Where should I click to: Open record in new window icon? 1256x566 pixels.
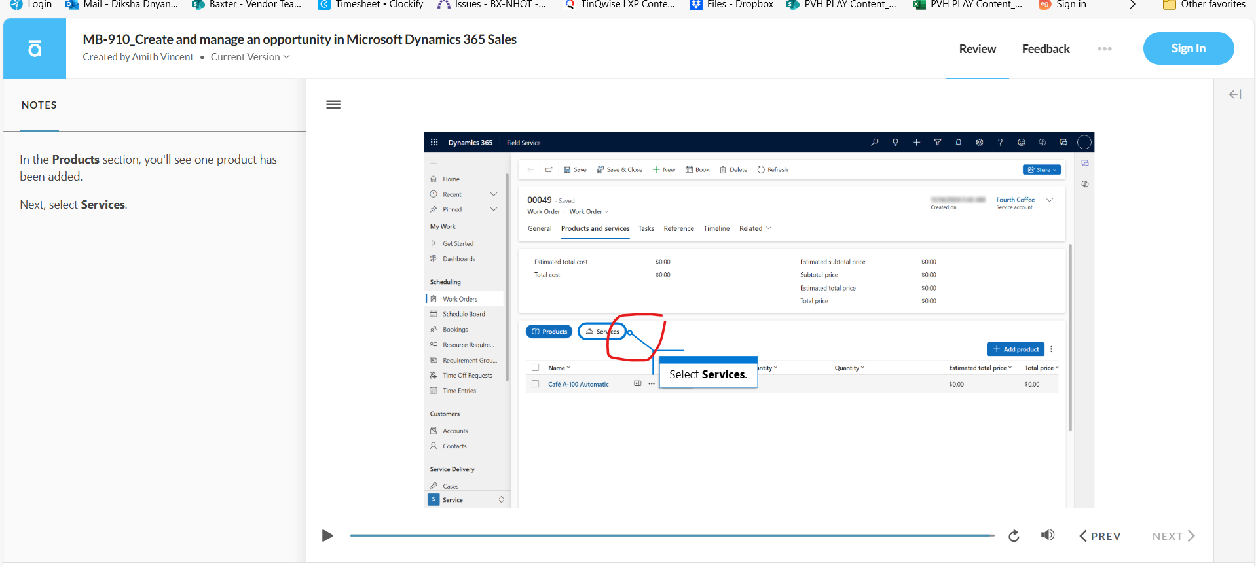tap(549, 169)
